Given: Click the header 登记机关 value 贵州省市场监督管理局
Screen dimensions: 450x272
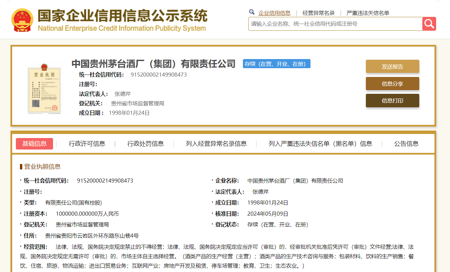Looking at the screenshot, I should pyautogui.click(x=137, y=103).
